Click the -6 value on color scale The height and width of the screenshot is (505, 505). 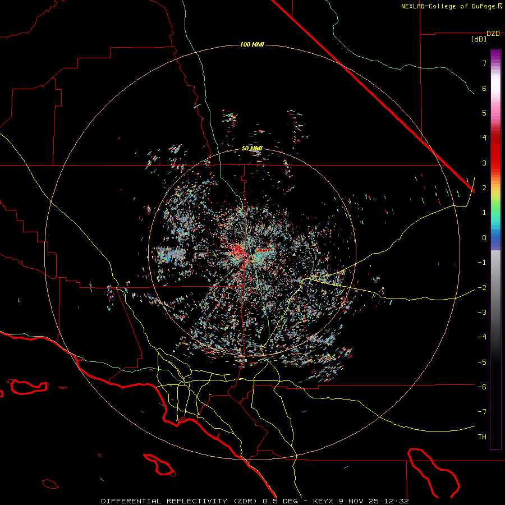pyautogui.click(x=482, y=387)
